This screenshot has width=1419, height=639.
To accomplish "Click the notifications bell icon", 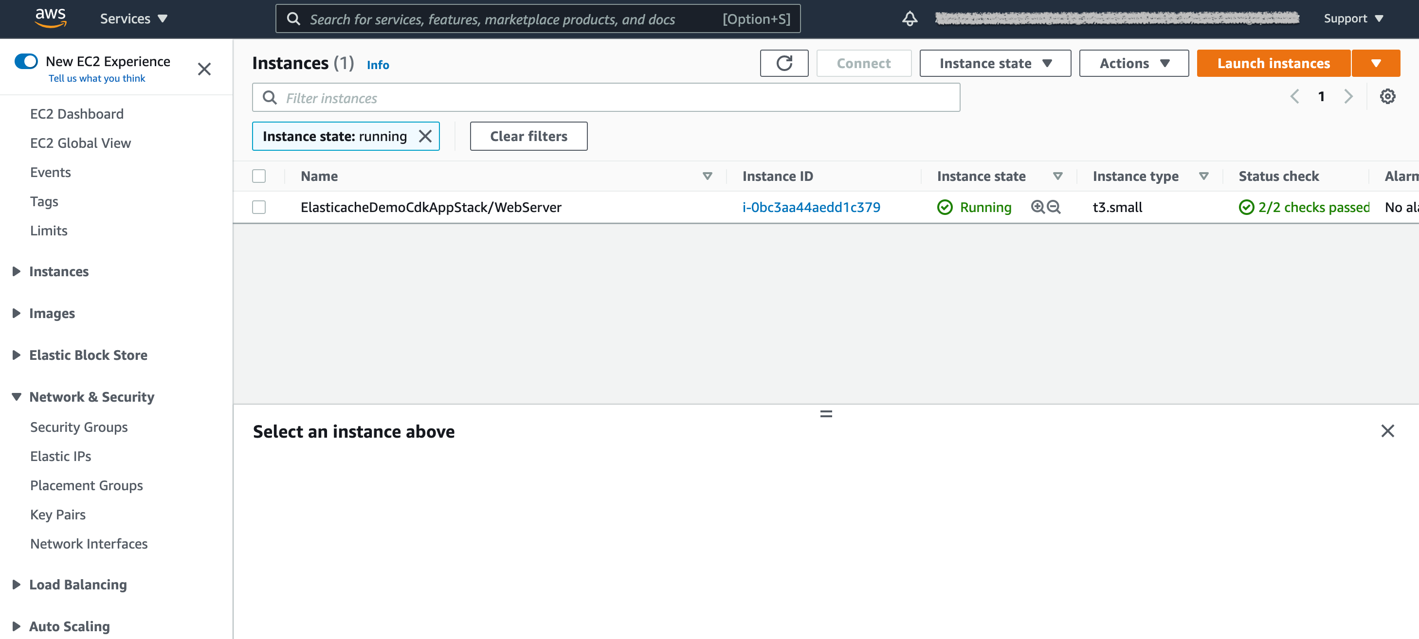I will coord(909,18).
